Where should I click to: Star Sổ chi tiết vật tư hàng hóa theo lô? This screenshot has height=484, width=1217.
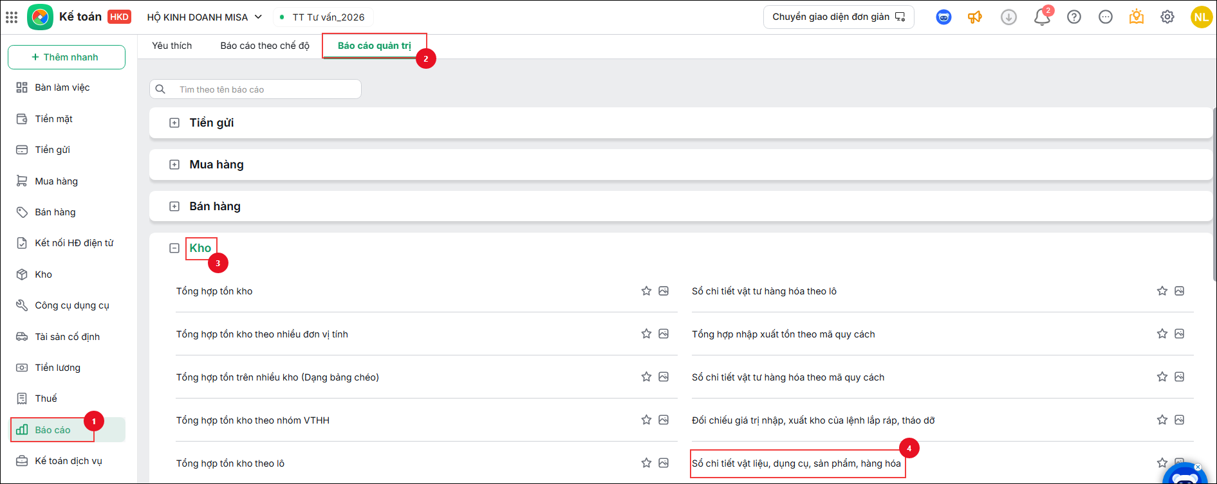(1162, 291)
